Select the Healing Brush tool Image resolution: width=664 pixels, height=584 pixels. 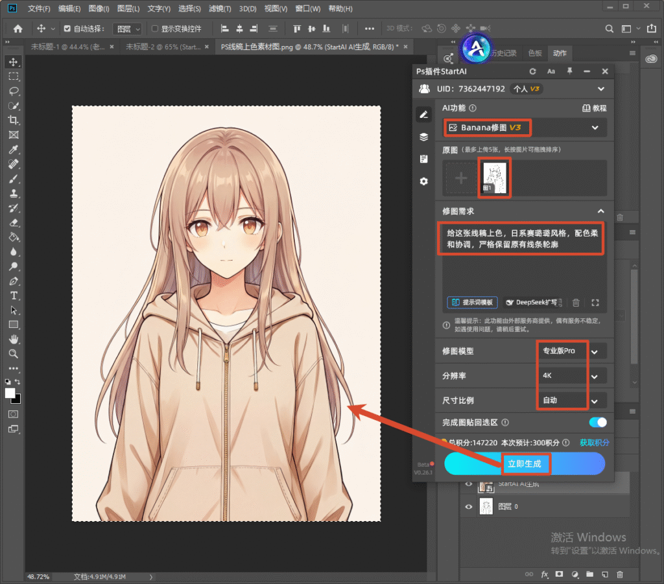(14, 164)
